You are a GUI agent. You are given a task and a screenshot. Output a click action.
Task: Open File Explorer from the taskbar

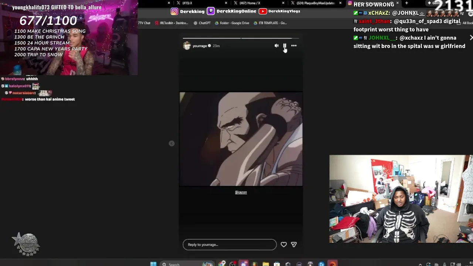pyautogui.click(x=266, y=264)
